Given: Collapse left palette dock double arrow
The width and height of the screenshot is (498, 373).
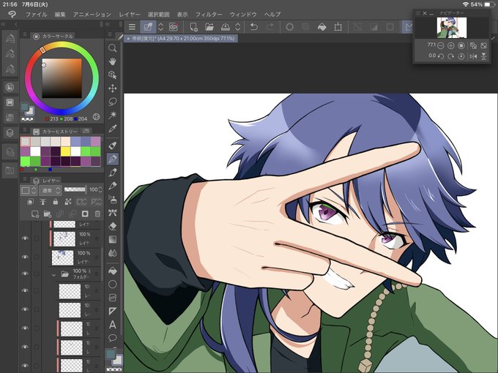Looking at the screenshot, I should [x=3, y=24].
